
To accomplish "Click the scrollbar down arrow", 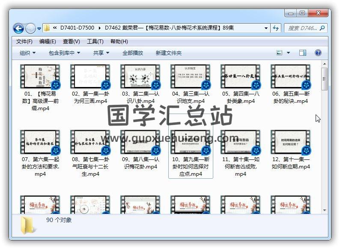I will 325,210.
